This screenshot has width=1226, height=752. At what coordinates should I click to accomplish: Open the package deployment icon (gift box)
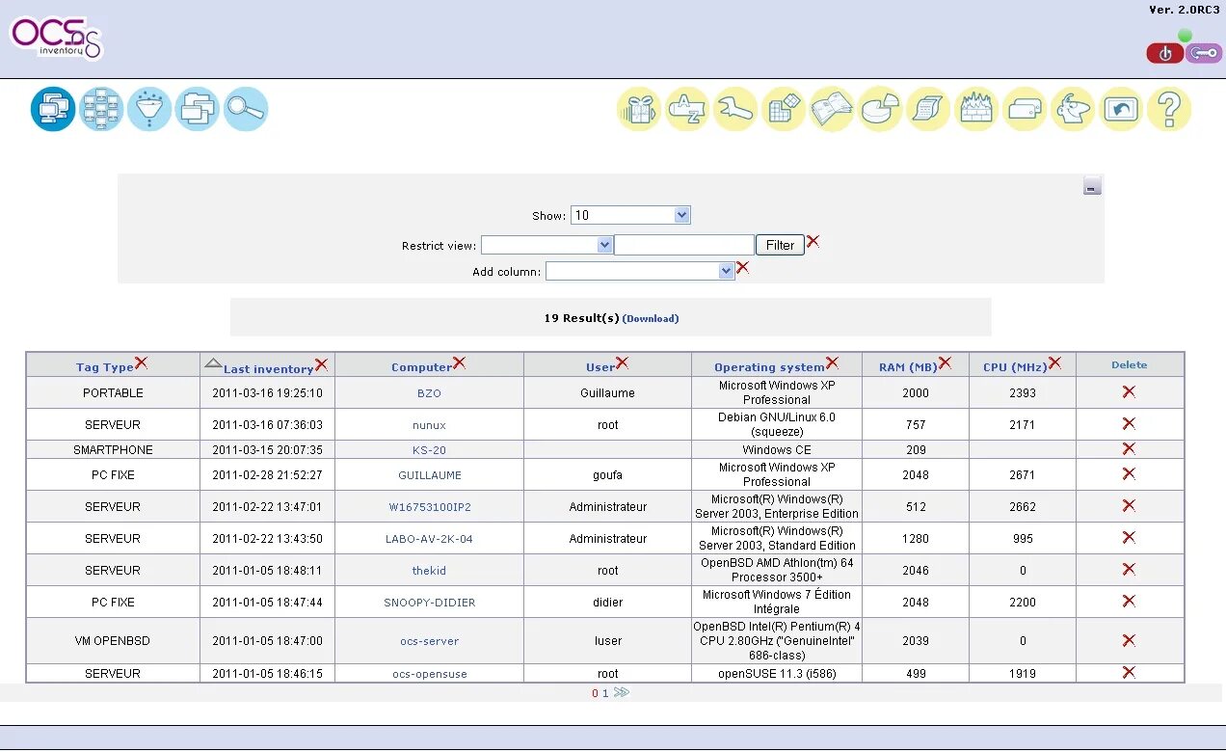click(639, 109)
